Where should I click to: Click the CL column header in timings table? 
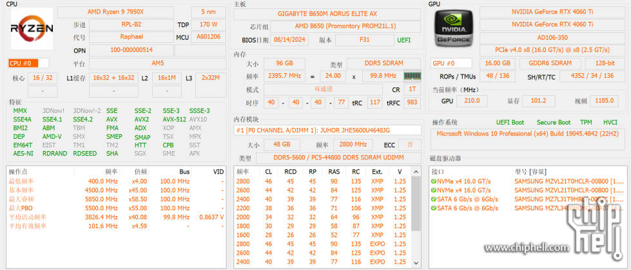pos(268,172)
